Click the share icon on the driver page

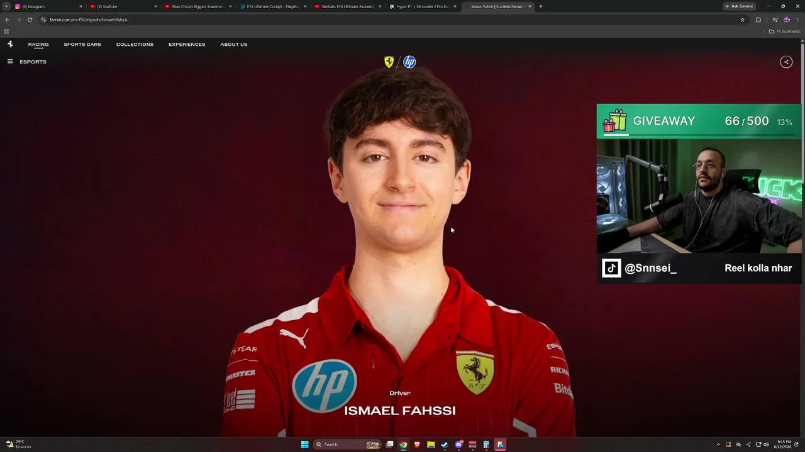[x=786, y=62]
